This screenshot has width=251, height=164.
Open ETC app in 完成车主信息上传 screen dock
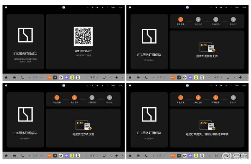click(x=173, y=77)
